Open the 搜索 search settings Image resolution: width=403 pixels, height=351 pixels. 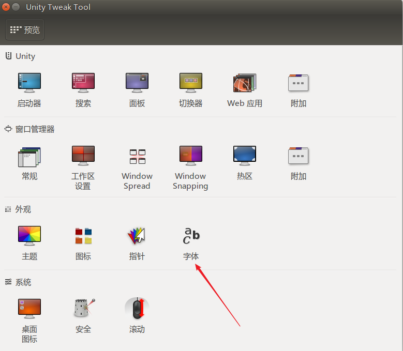[83, 90]
